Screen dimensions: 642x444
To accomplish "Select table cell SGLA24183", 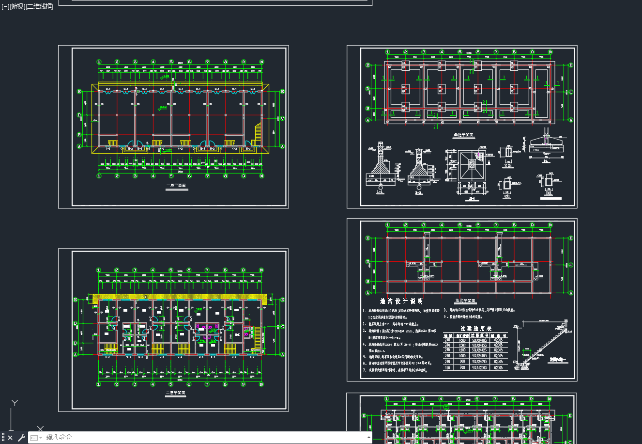I will click(x=479, y=340).
